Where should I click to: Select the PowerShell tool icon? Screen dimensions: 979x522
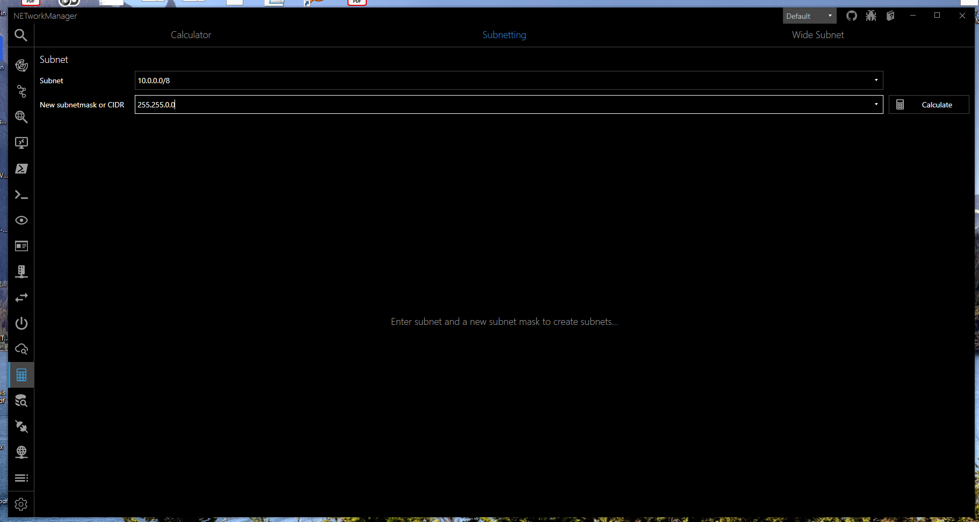(x=21, y=168)
